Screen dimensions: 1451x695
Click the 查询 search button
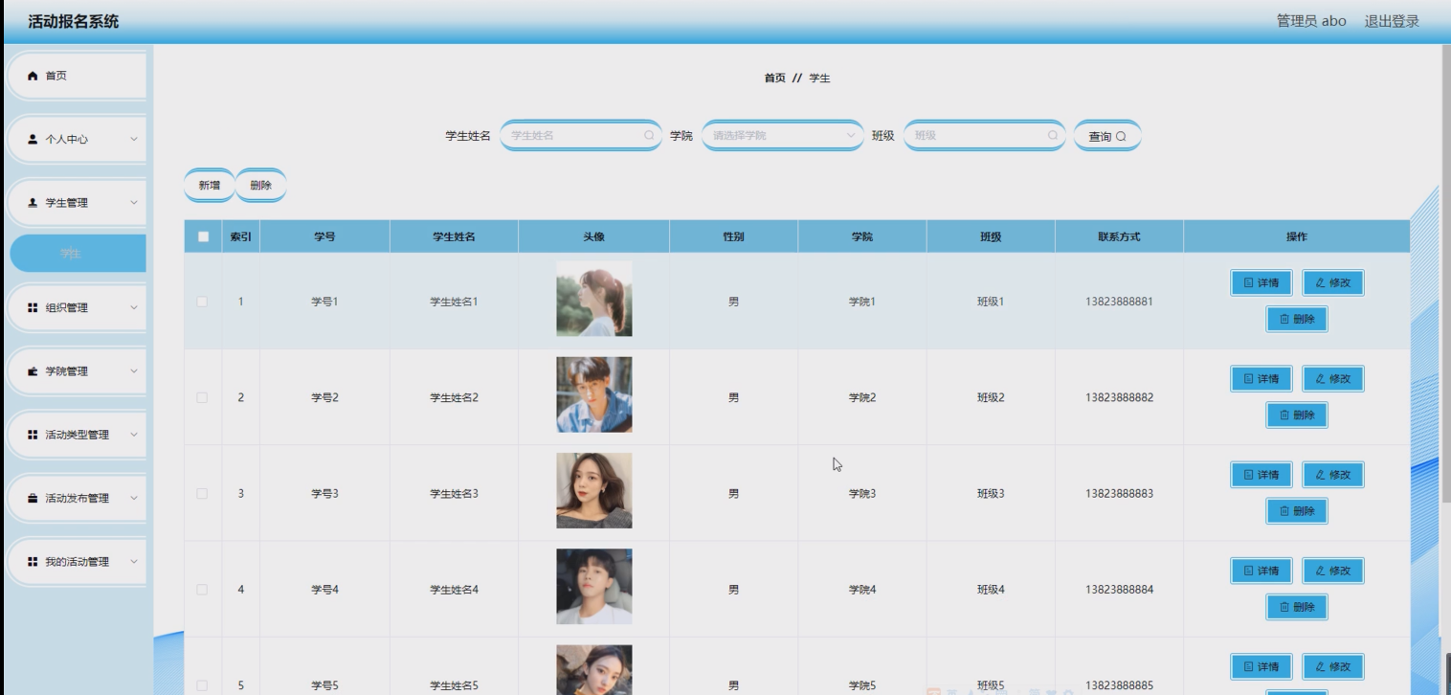(1107, 136)
